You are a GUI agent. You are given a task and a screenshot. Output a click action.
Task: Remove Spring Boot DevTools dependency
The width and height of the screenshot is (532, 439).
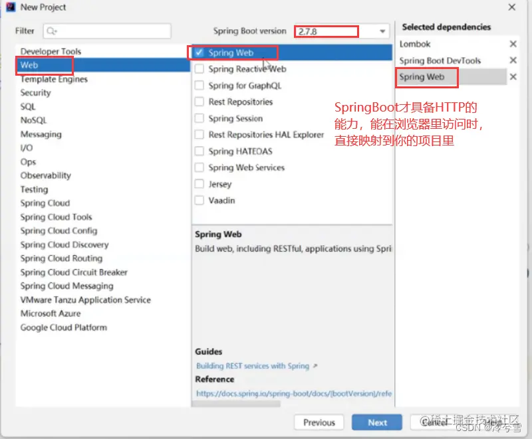click(513, 60)
